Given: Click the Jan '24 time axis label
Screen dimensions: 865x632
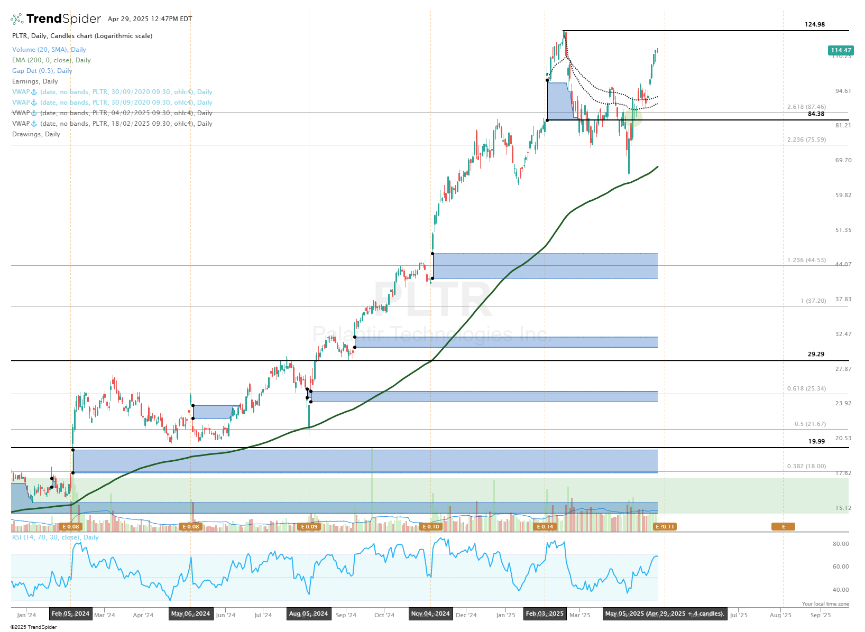Looking at the screenshot, I should click(x=26, y=615).
